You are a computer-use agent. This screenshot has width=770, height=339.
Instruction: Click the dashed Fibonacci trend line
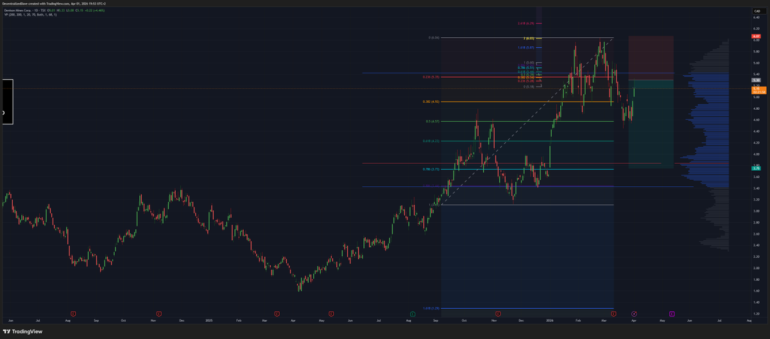(x=526, y=121)
